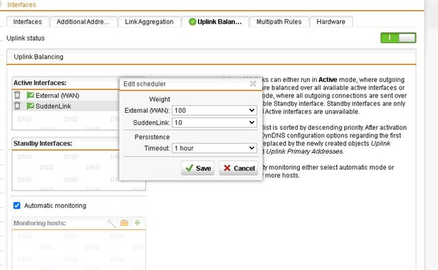The height and width of the screenshot is (270, 438).
Task: Click the Active Interfaces header
Action: (x=40, y=83)
